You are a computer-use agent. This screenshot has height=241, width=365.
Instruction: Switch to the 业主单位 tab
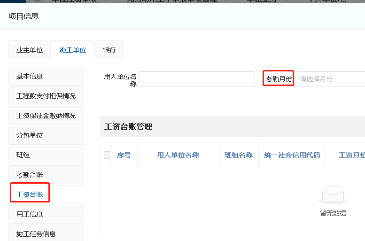point(30,50)
